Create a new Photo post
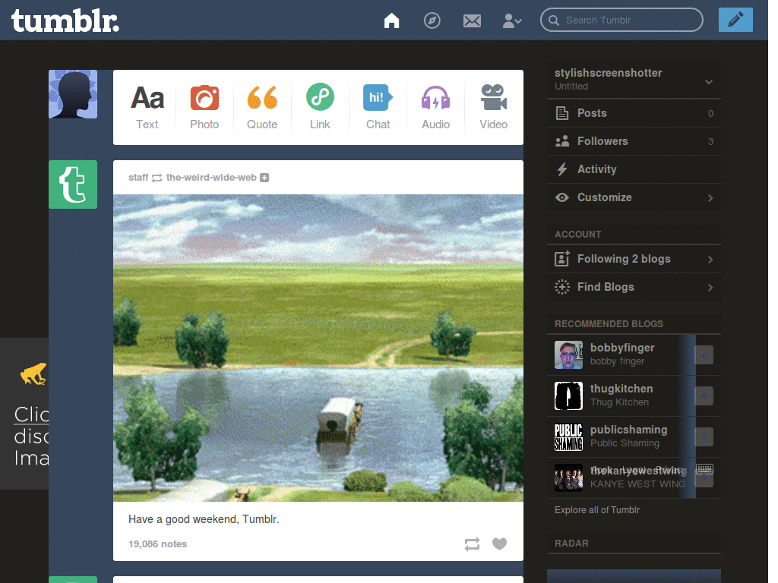The image size is (778, 583). click(x=204, y=107)
